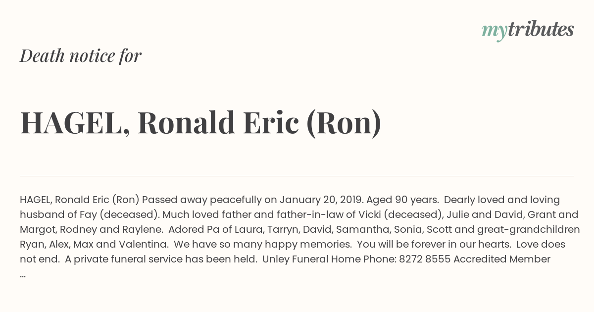Click the mytributes logo
594x312 pixels.
(x=528, y=30)
